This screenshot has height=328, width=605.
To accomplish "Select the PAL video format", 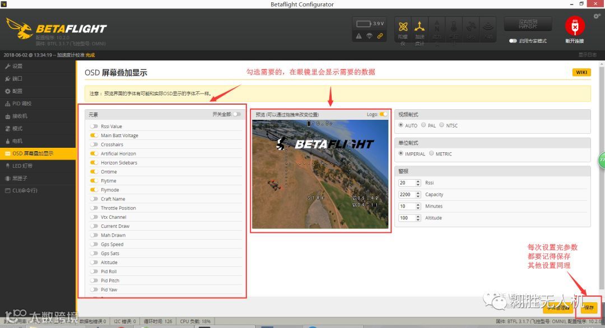I will click(x=424, y=125).
